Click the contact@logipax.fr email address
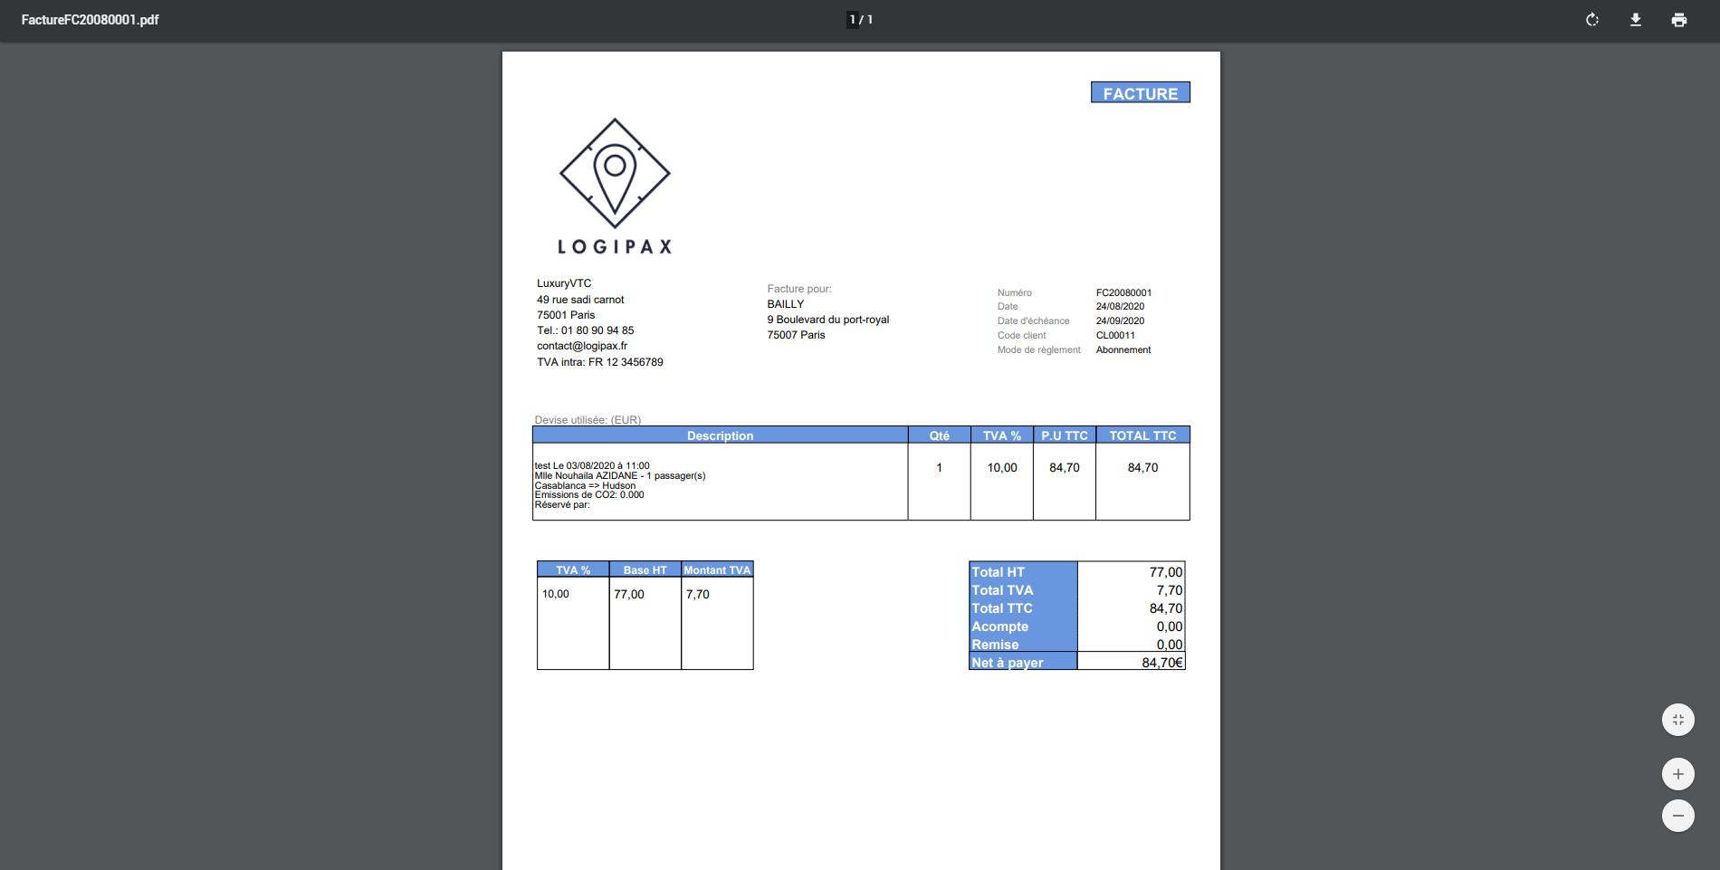This screenshot has width=1720, height=870. click(x=582, y=346)
